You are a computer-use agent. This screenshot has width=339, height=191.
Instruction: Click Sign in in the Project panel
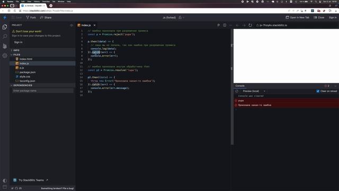(19, 42)
